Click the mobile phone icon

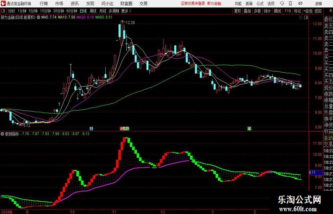coord(290,4)
